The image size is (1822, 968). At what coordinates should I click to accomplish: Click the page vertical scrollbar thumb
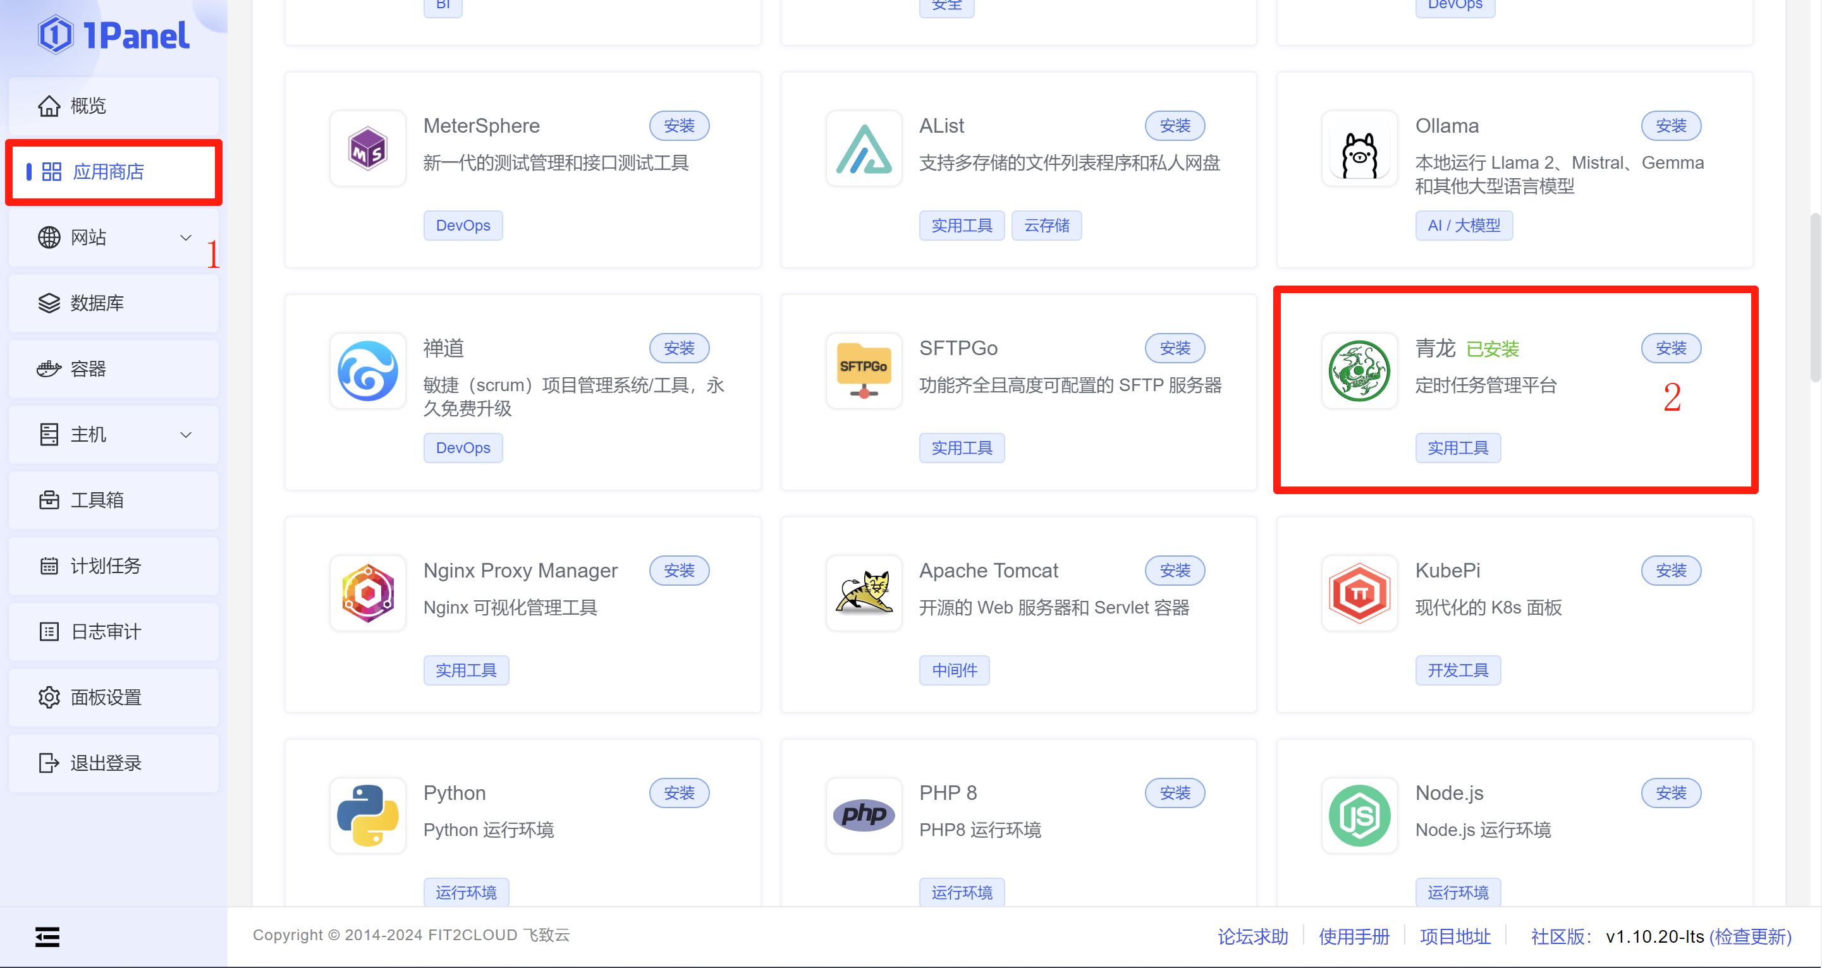(x=1815, y=297)
